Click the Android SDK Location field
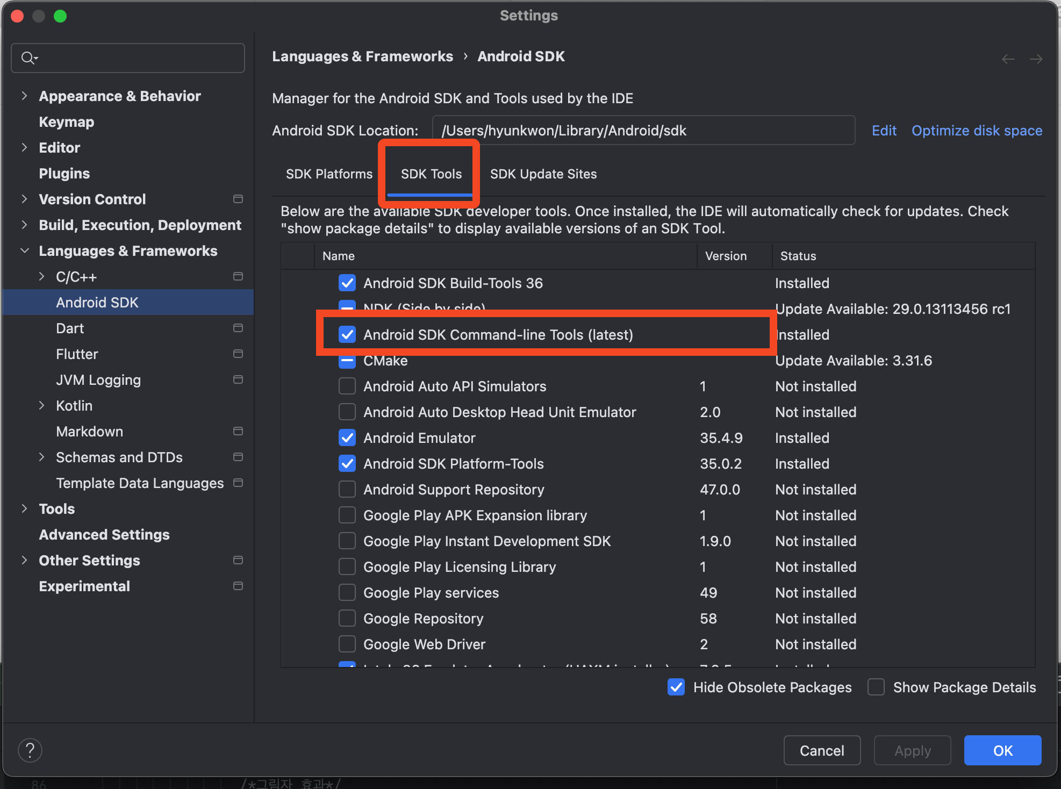 pyautogui.click(x=643, y=131)
